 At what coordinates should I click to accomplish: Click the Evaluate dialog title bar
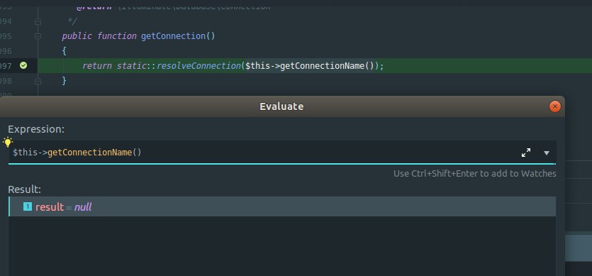pos(281,106)
